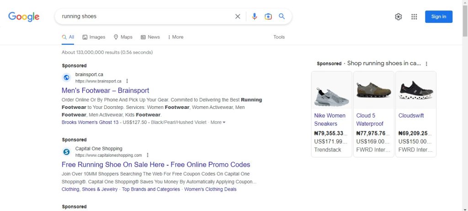This screenshot has height=211, width=468.
Task: Open options dots beside brainsport.ca URL
Action: point(127,81)
